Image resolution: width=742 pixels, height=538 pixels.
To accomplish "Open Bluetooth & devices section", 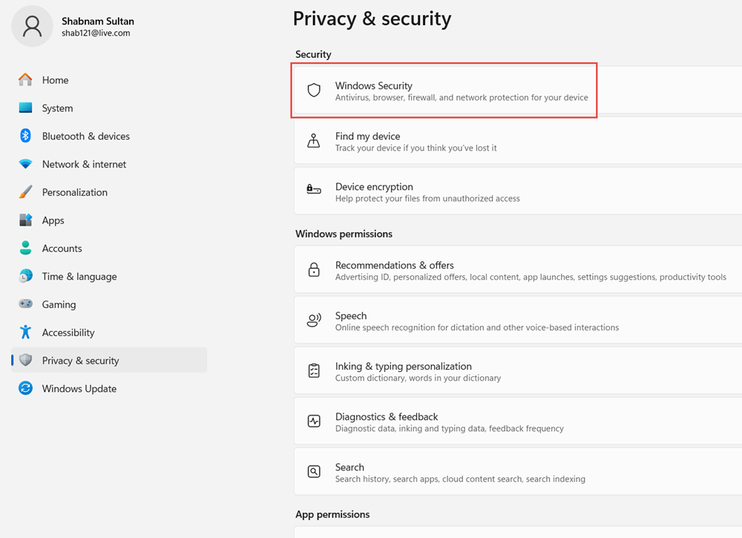I will 109,136.
